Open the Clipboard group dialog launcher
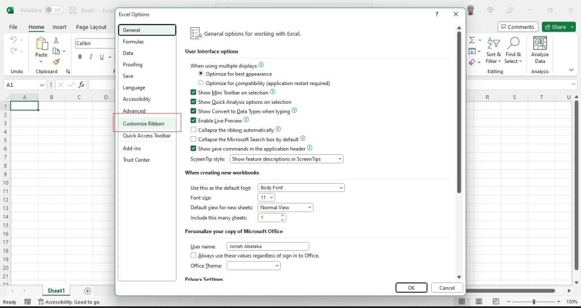Image resolution: width=581 pixels, height=308 pixels. coord(68,71)
